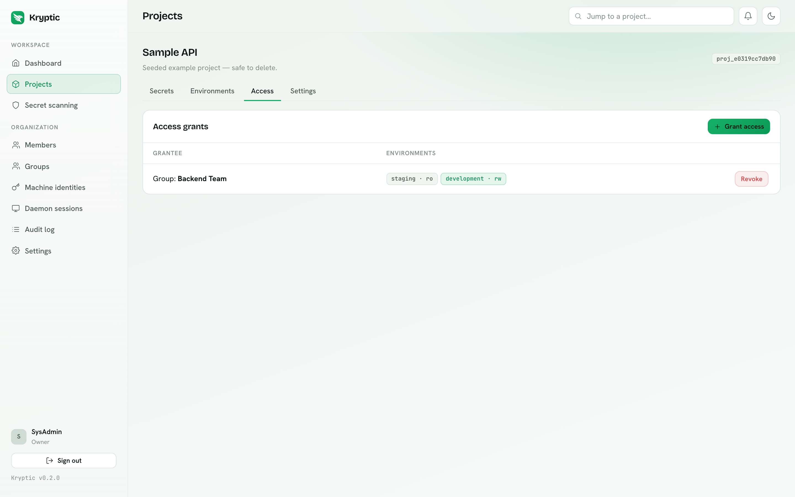Open Secret scanning shield icon
Viewport: 795px width, 497px height.
click(16, 105)
